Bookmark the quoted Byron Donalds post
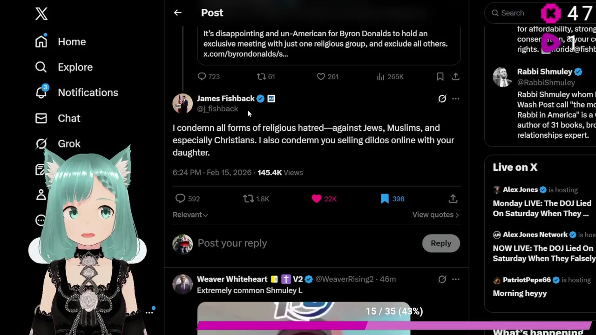 coord(440,76)
